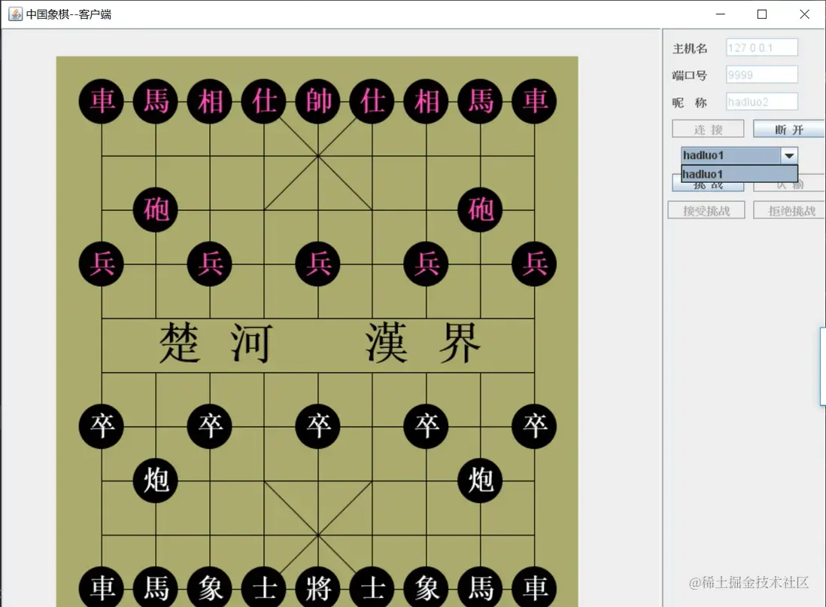This screenshot has width=826, height=607.
Task: Click the 断开 disconnect button
Action: click(788, 130)
